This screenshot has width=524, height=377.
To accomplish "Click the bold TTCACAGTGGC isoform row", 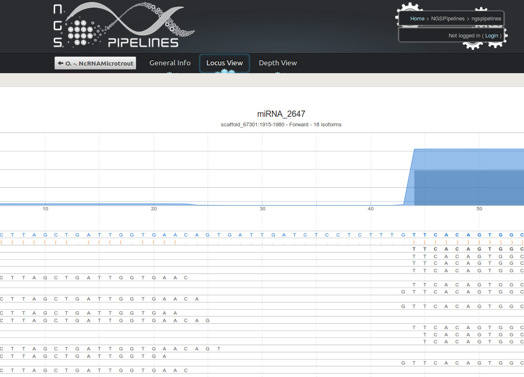I will click(468, 249).
